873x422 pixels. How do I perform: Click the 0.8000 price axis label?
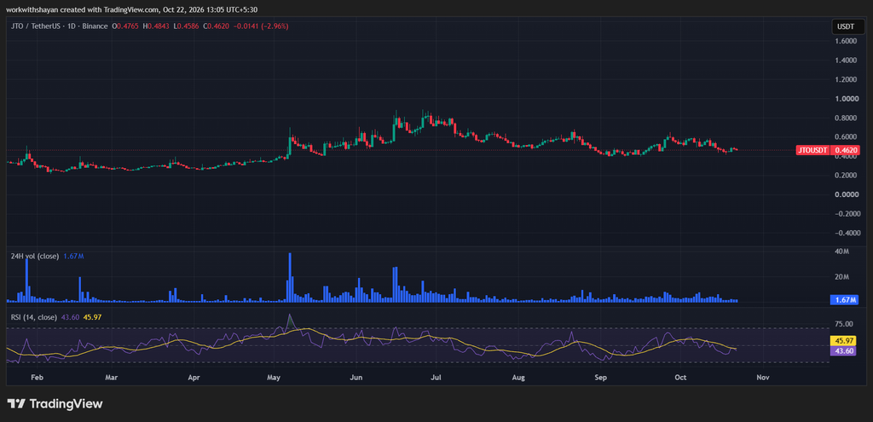(x=845, y=118)
